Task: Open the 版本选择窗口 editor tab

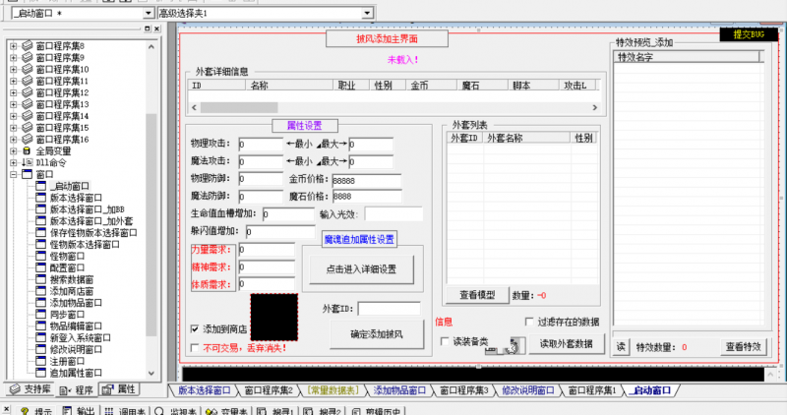Action: (x=204, y=390)
